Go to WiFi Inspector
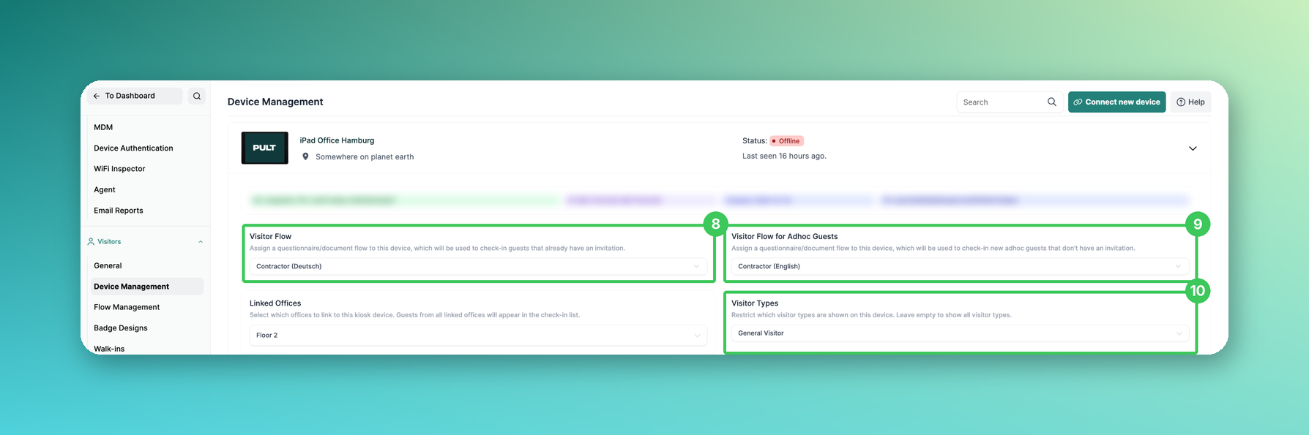 click(x=119, y=169)
